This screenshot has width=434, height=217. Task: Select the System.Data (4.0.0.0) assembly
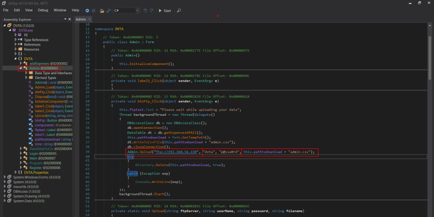[29, 201]
